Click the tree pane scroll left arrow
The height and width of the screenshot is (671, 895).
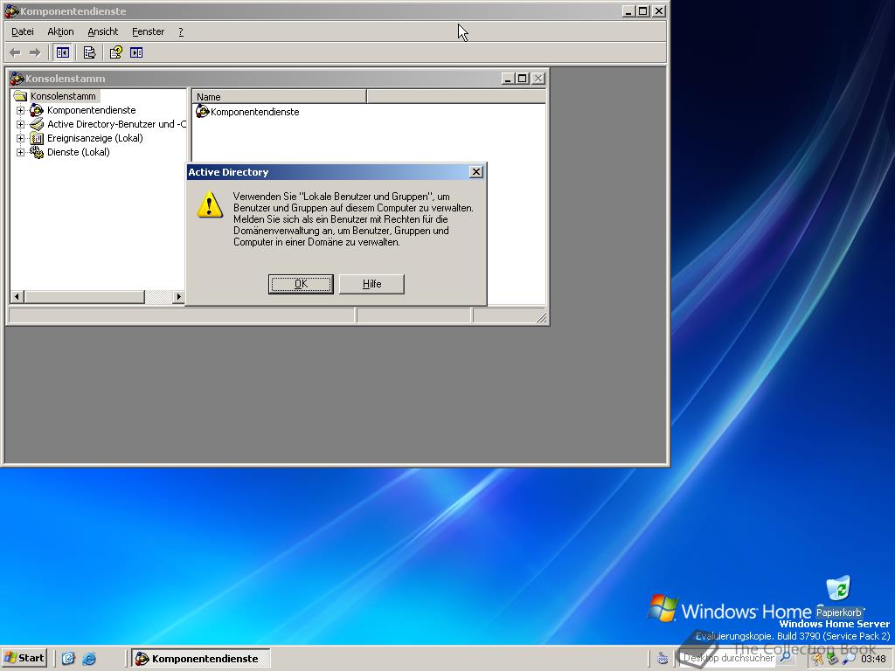pyautogui.click(x=17, y=296)
